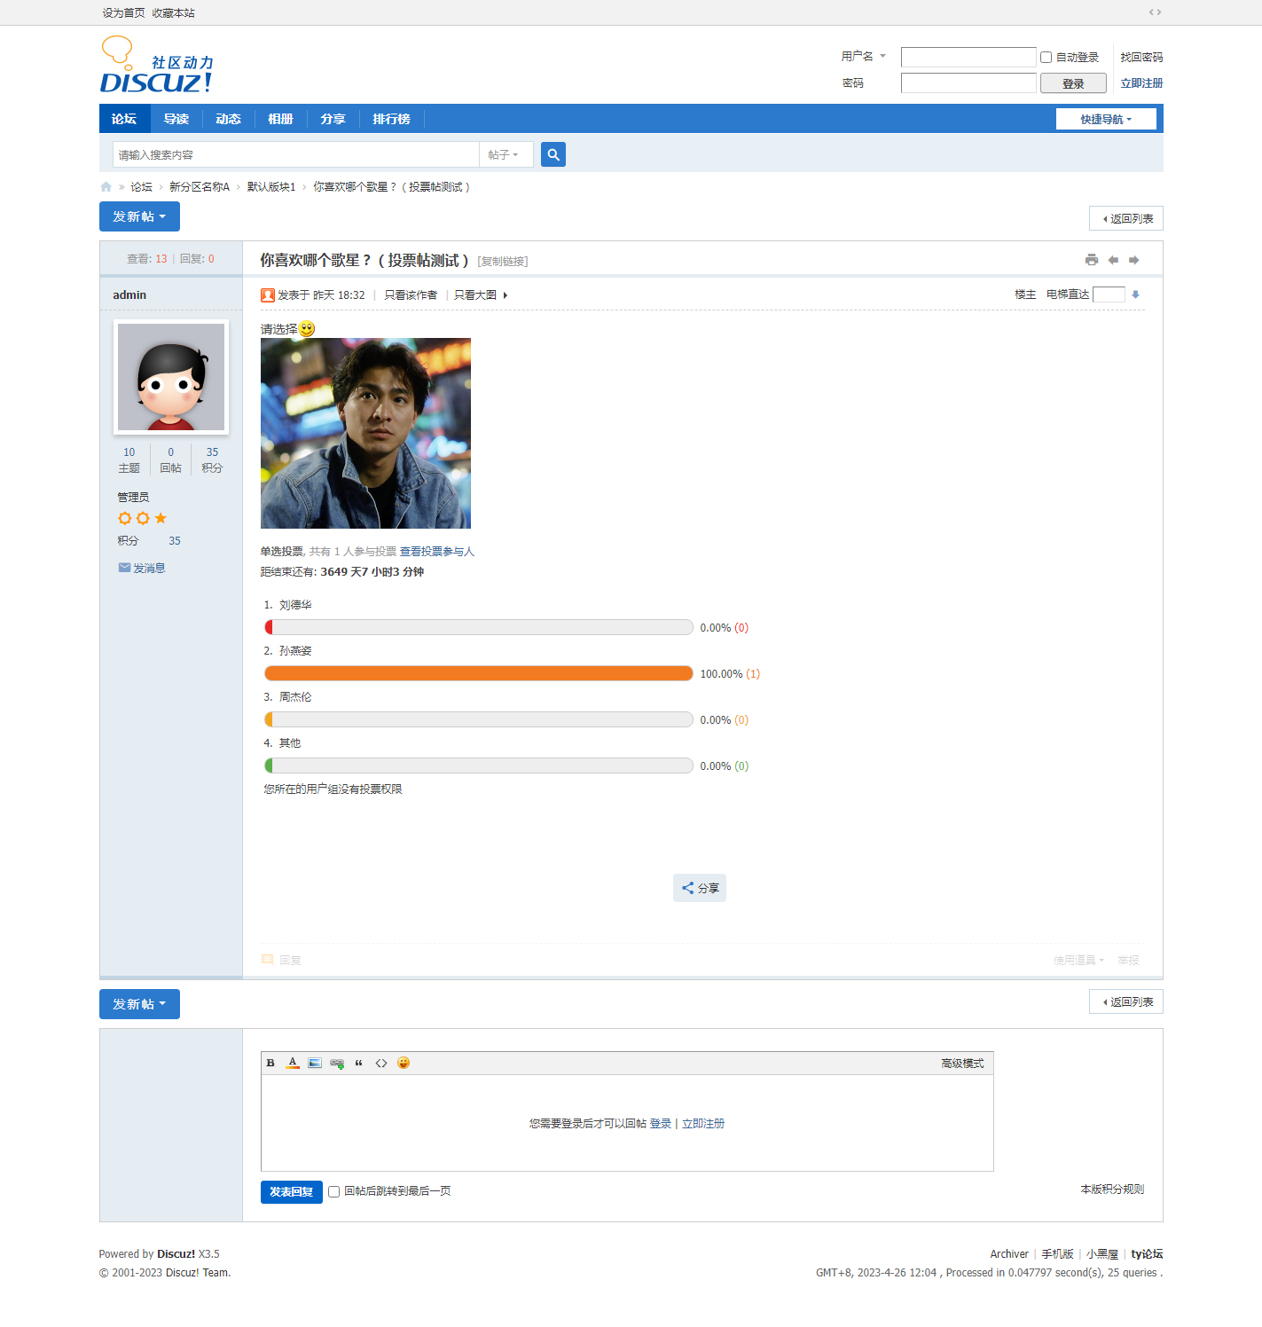Image resolution: width=1262 pixels, height=1327 pixels.
Task: Click the 举报 report link
Action: 1128,960
